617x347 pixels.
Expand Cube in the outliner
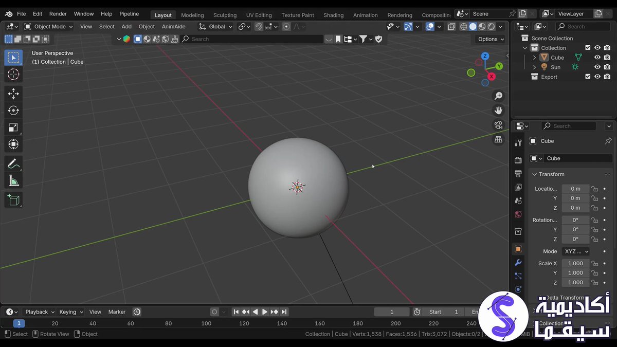(534, 58)
